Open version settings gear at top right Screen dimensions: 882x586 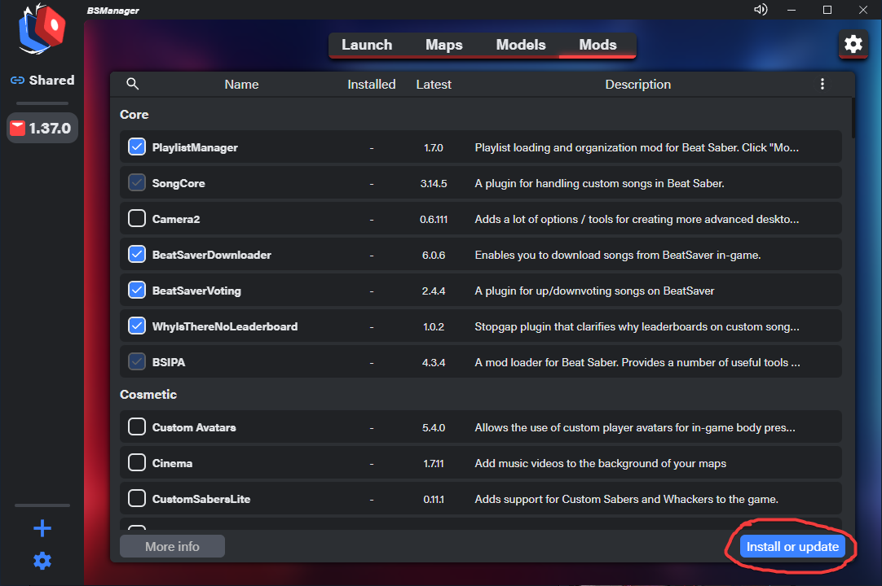853,44
